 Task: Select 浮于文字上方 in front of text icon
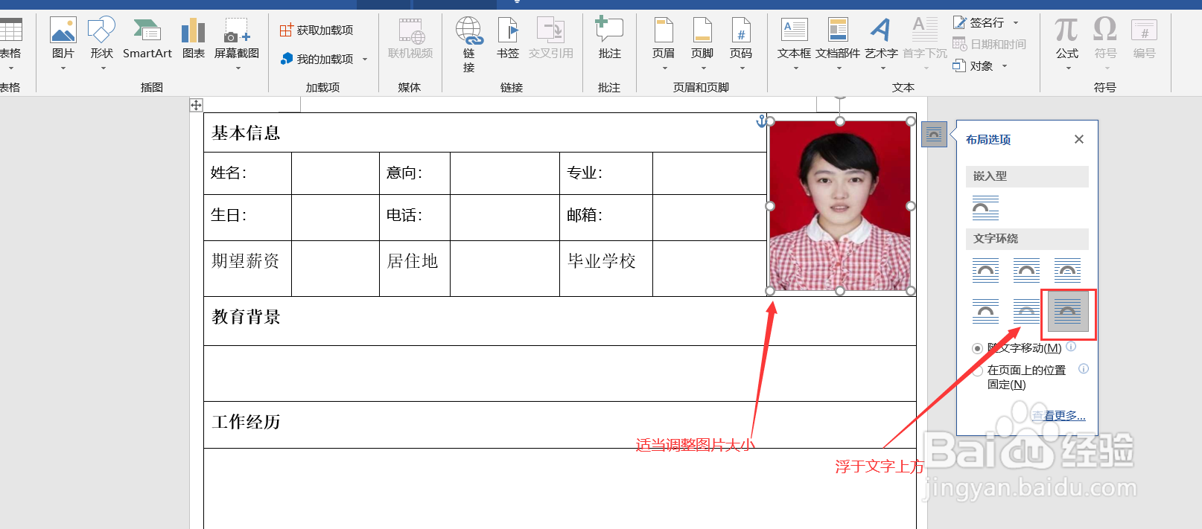[x=1068, y=311]
